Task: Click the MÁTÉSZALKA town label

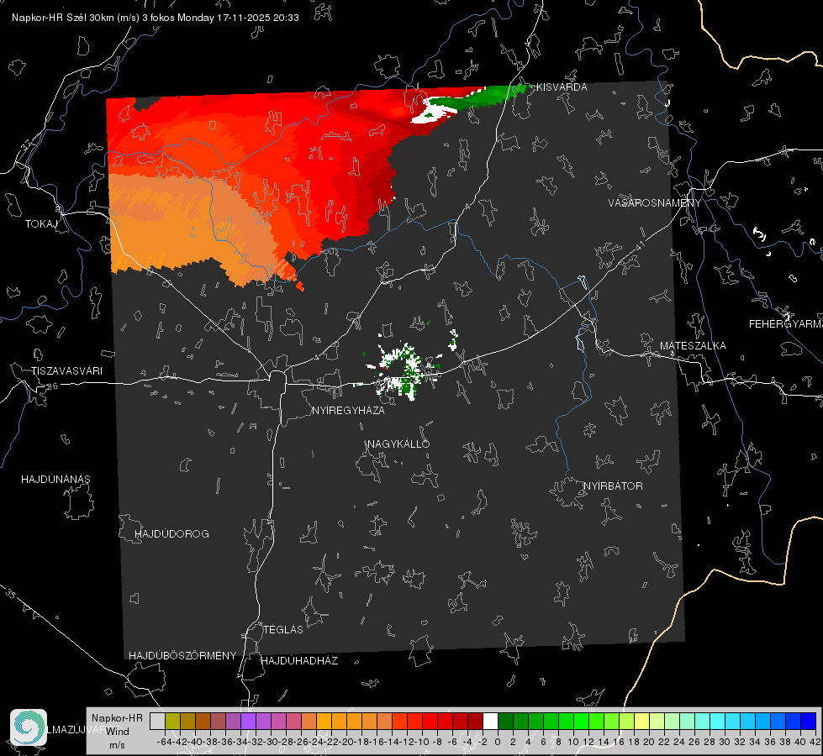Action: pyautogui.click(x=693, y=346)
